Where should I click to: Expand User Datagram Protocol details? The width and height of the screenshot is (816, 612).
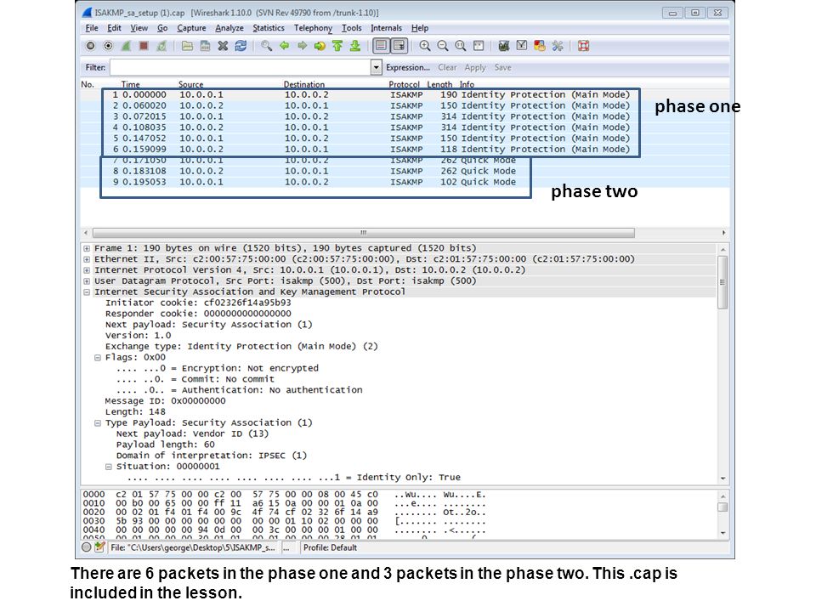click(x=87, y=281)
